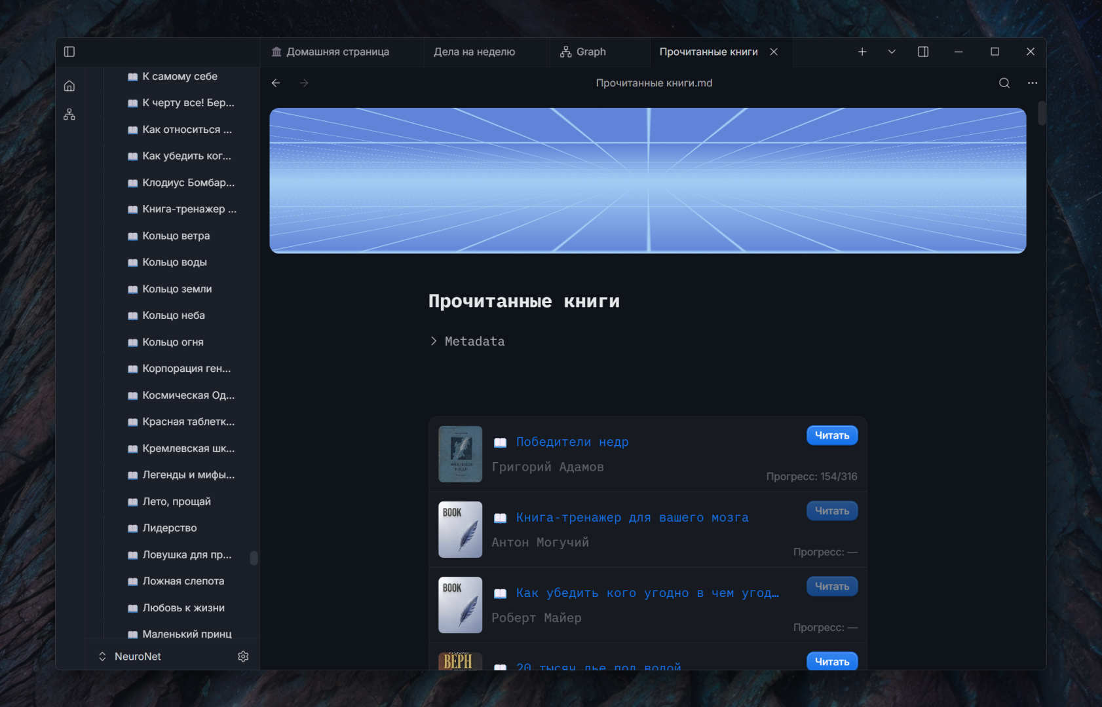Add a new tab with plus icon
This screenshot has width=1102, height=707.
tap(862, 52)
